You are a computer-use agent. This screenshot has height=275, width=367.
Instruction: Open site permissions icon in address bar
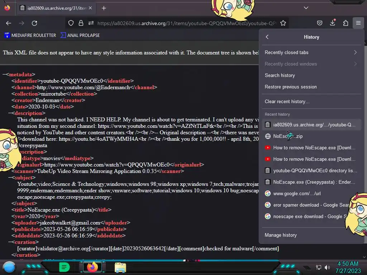[x=91, y=23]
